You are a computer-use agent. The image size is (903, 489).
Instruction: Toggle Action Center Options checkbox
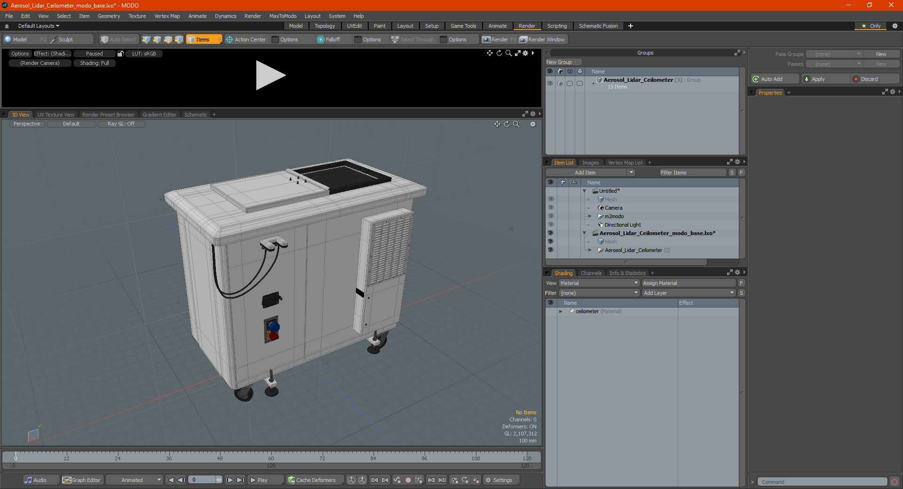pyautogui.click(x=276, y=39)
